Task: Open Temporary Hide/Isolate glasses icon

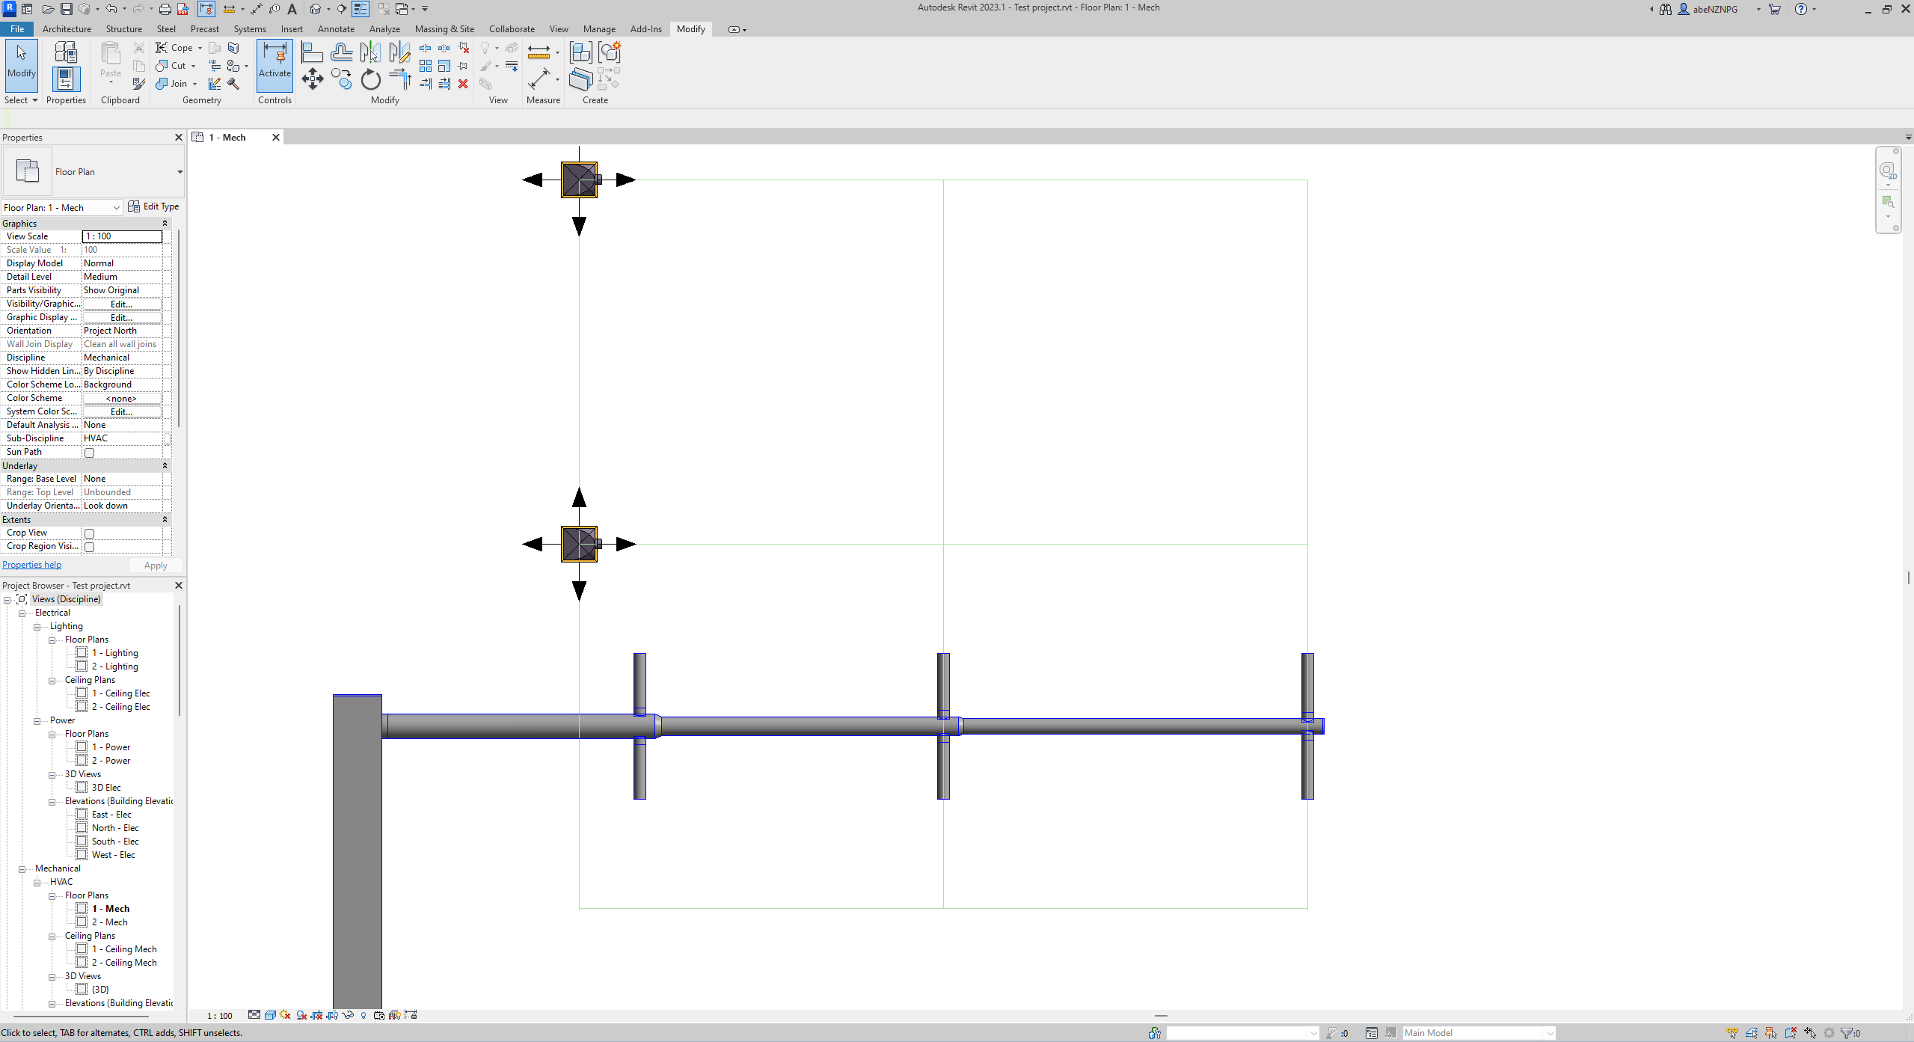Action: tap(349, 1015)
